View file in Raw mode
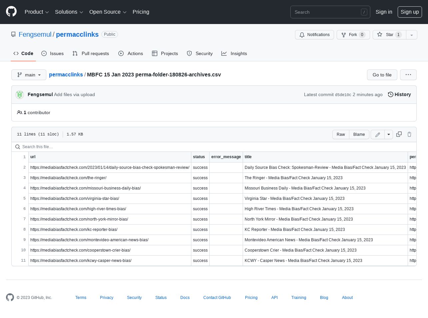The width and height of the screenshot is (428, 318). tap(341, 134)
